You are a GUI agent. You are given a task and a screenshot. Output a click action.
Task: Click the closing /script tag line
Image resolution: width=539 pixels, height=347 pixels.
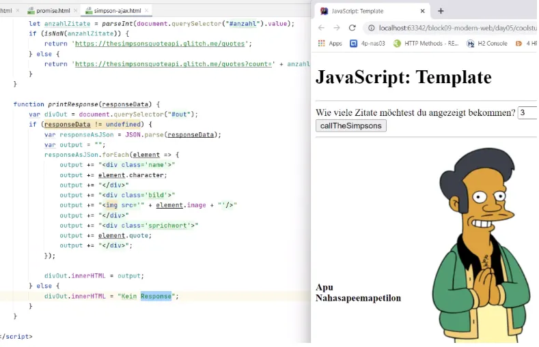pos(16,336)
